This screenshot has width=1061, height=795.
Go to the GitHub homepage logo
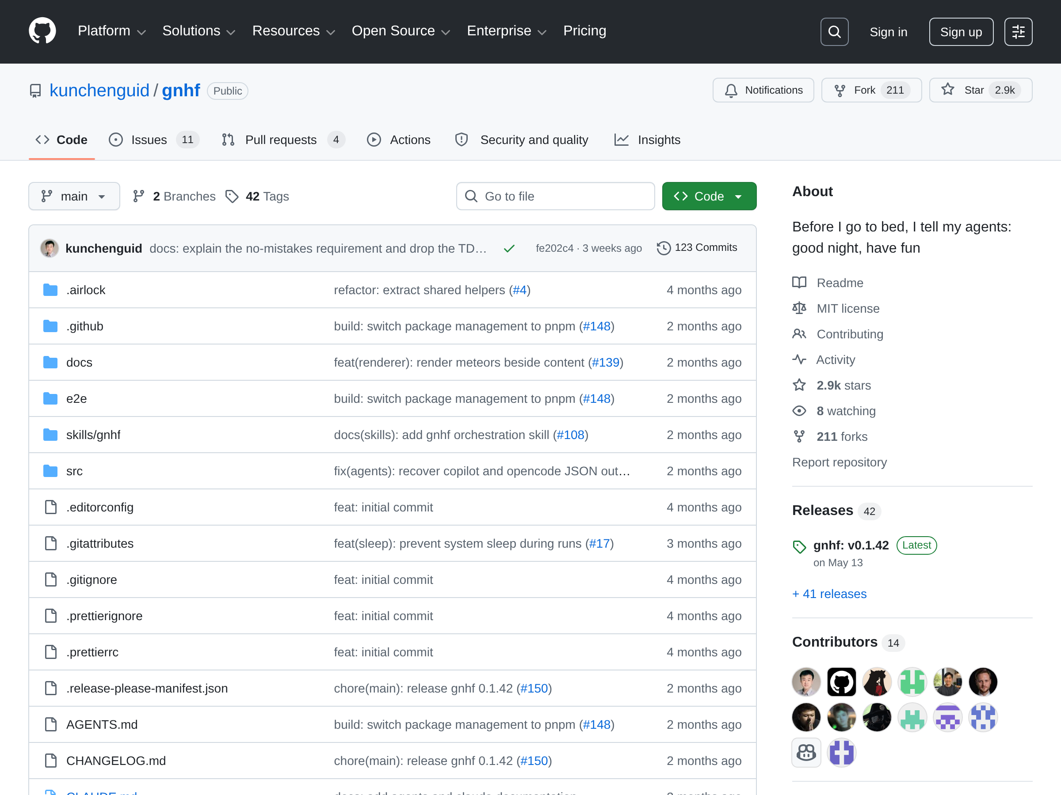(x=42, y=31)
